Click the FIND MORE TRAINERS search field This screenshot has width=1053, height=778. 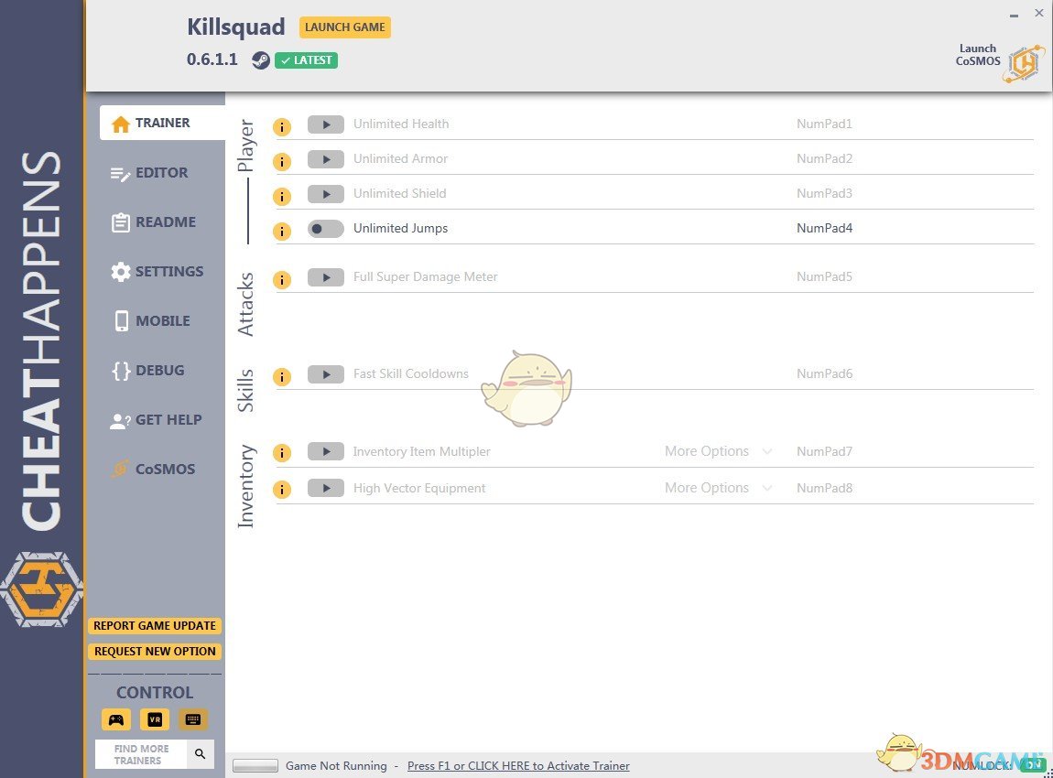click(142, 754)
